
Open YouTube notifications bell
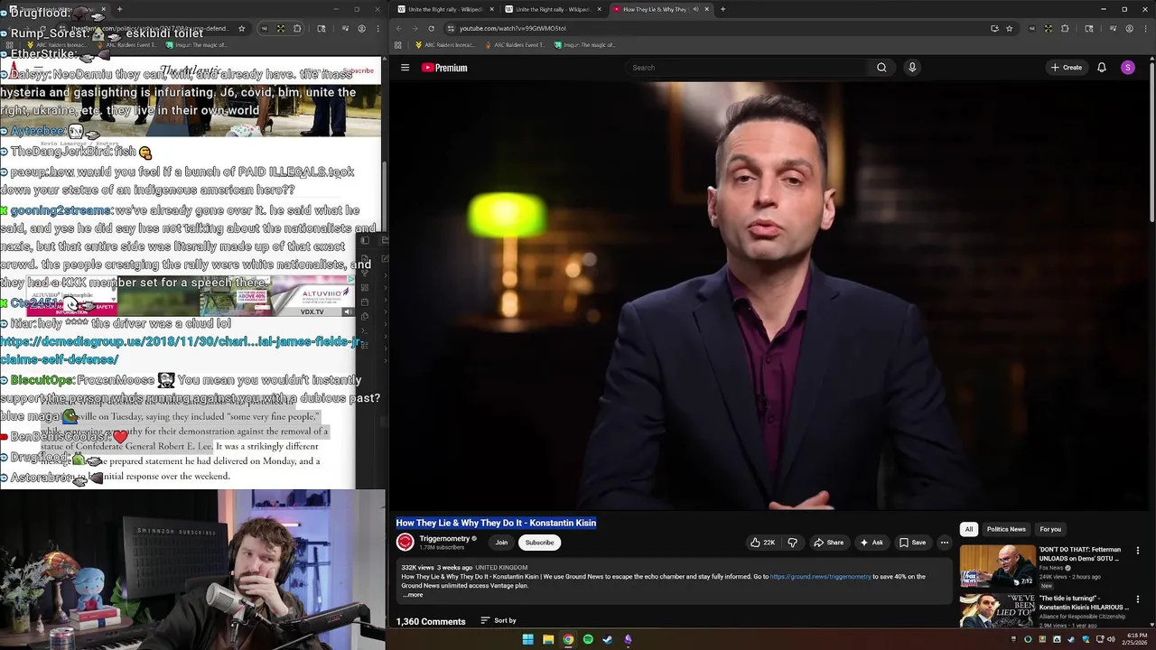1102,68
